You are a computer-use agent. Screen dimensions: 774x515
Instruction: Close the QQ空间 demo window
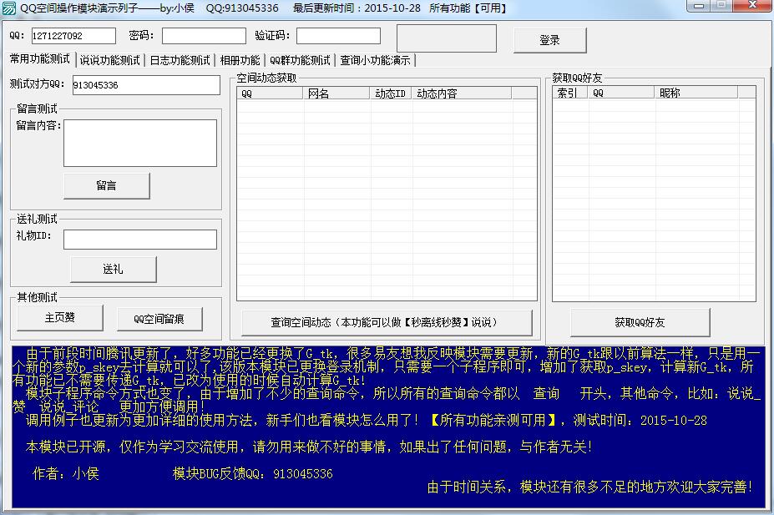coord(752,6)
